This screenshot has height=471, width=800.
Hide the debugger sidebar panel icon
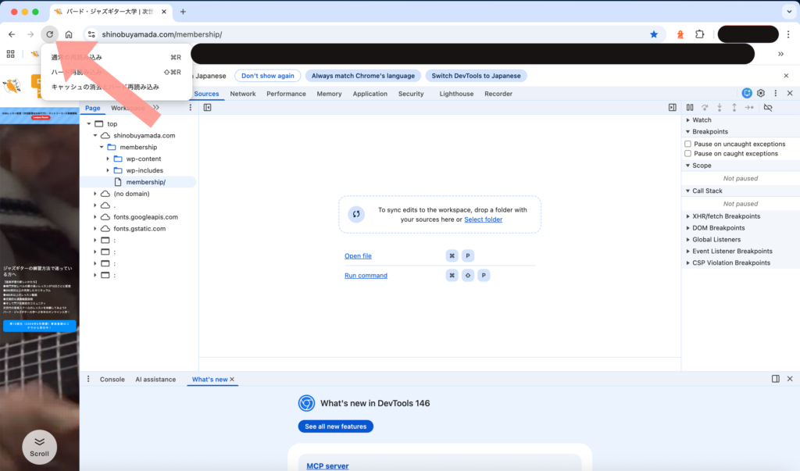pos(672,107)
